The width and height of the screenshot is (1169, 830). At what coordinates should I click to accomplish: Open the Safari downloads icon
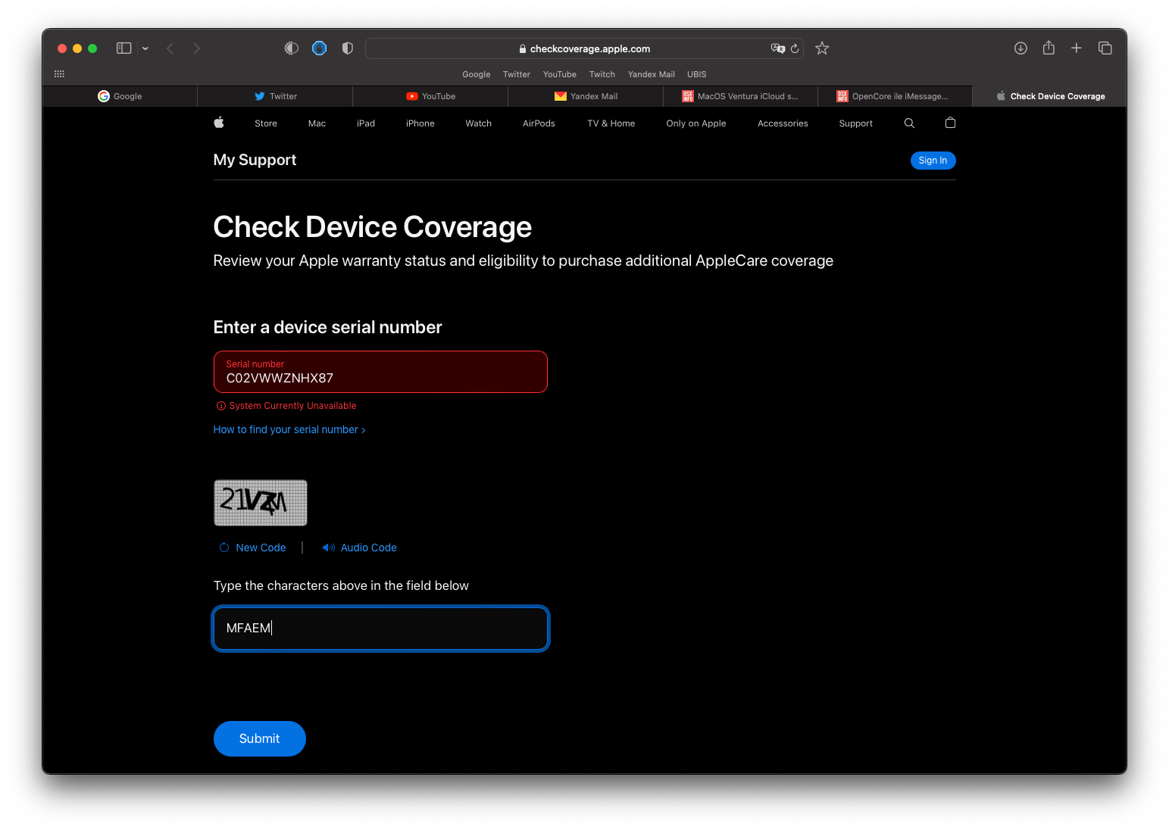click(1021, 48)
